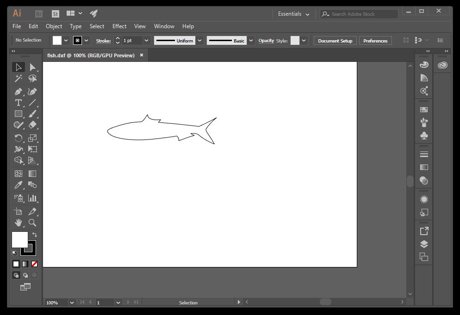
Task: Switch paint mode to Gradient
Action: pos(25,264)
